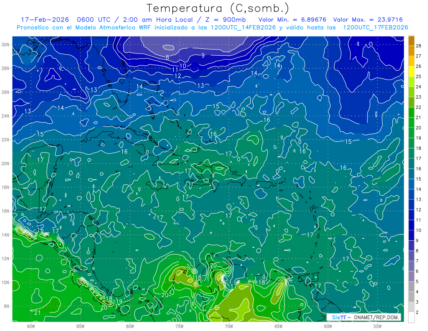428x331 pixels.
Task: Click the "Sisπ" logo text in the attribution box
Action: 339,317
